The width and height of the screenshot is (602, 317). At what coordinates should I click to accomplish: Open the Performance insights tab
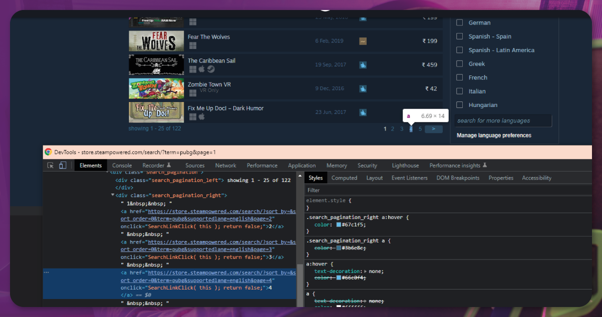[458, 165]
